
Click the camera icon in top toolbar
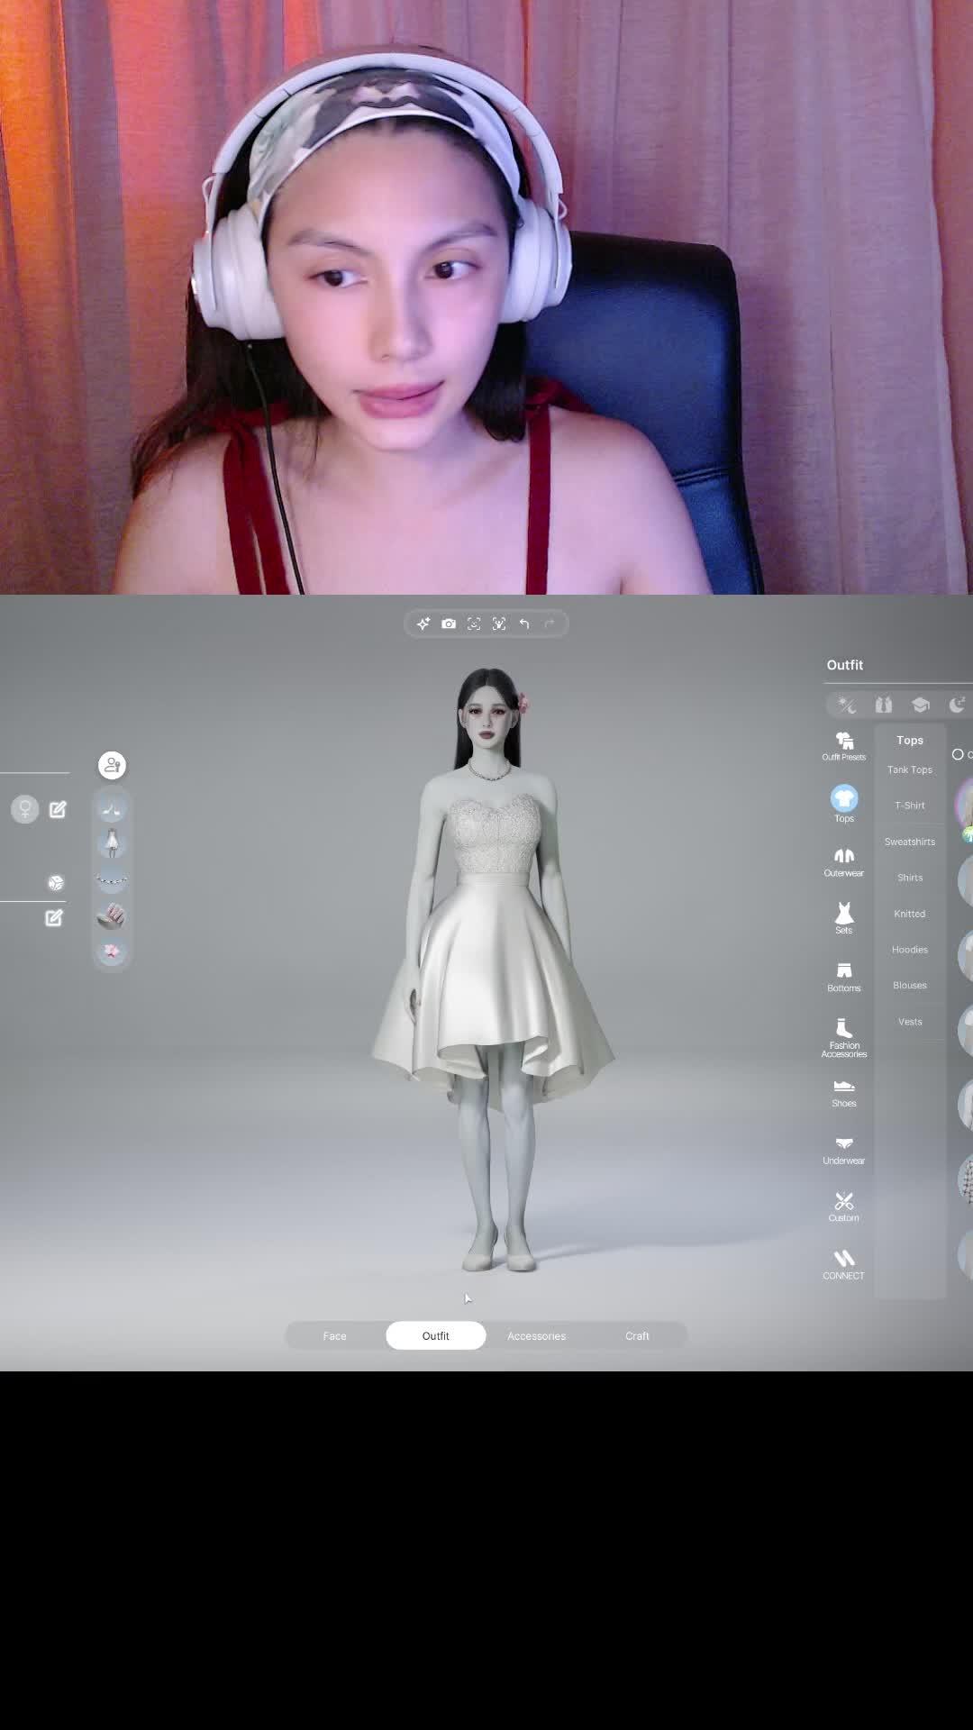(x=449, y=624)
